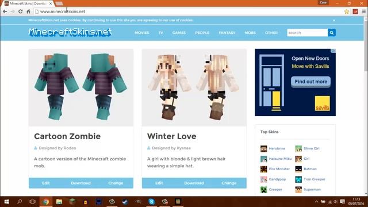Click the Herobrine skin face icon
Screen dimensions: 368x207
coord(263,148)
